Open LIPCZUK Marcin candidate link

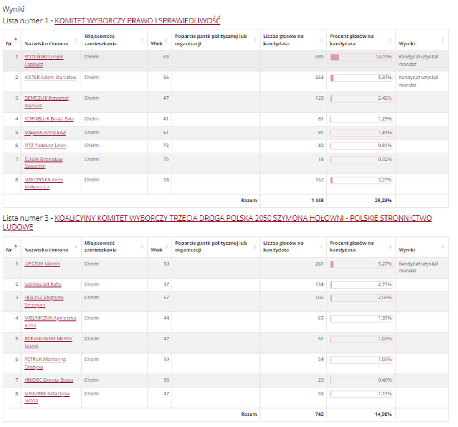[42, 264]
